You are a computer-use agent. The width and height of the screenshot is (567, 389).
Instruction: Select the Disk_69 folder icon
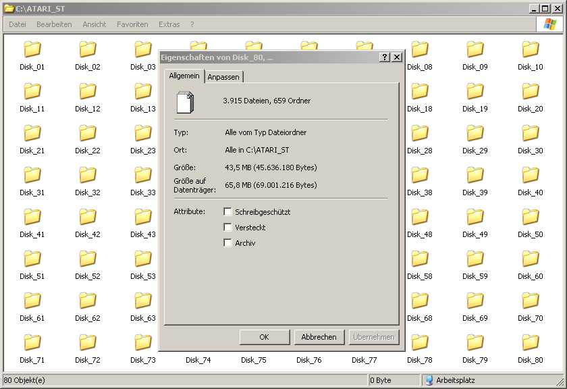(x=475, y=301)
